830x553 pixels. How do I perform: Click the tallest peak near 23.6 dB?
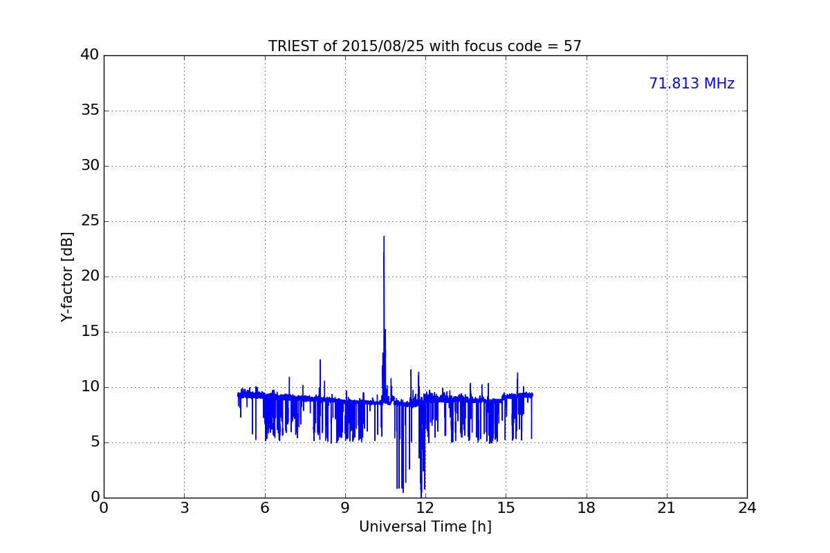coord(384,237)
